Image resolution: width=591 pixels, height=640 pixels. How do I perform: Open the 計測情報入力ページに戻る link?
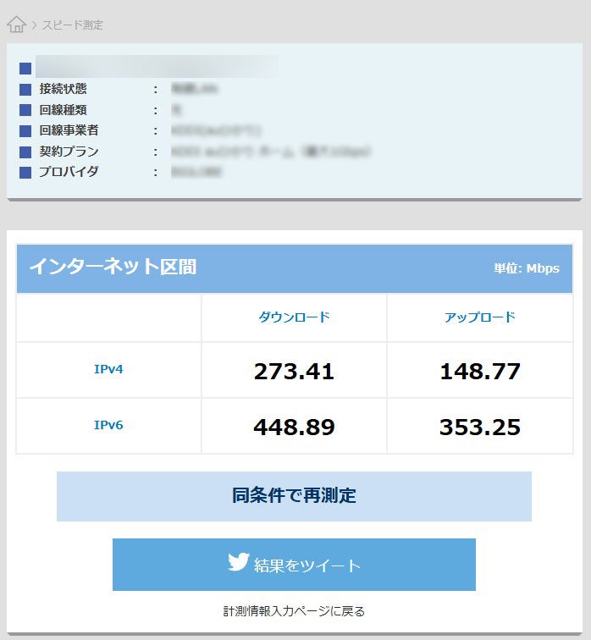[294, 610]
